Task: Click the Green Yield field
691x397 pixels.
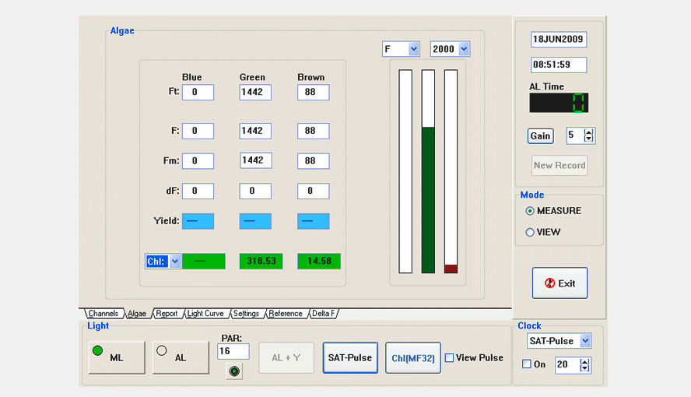Action: 255,221
